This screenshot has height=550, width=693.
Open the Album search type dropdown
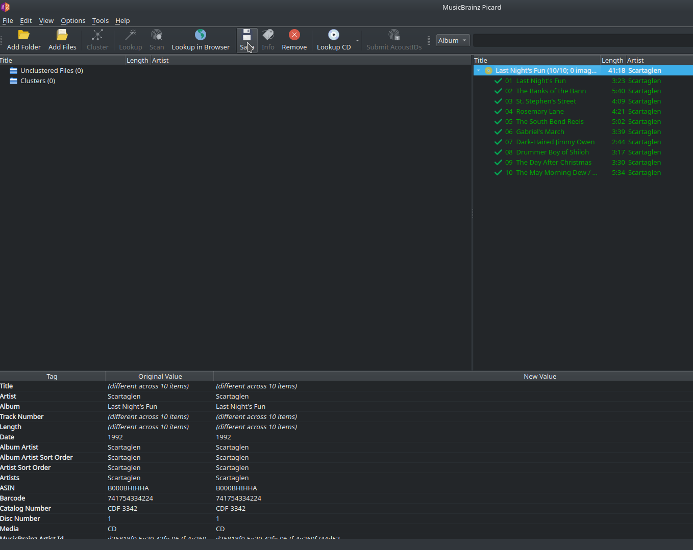coord(453,40)
